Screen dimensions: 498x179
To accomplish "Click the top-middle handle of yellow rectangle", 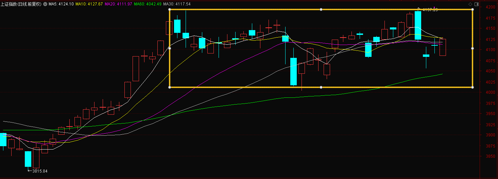I will click(x=321, y=9).
